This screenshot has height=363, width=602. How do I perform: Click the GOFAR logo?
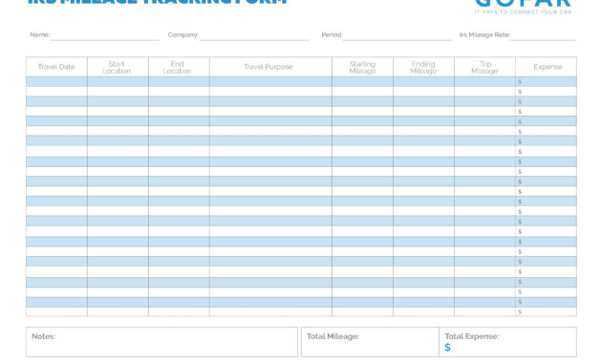coord(523,4)
